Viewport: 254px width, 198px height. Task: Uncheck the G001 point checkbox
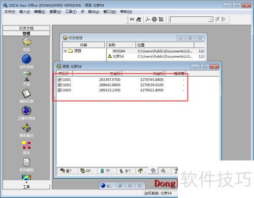[x=59, y=80]
